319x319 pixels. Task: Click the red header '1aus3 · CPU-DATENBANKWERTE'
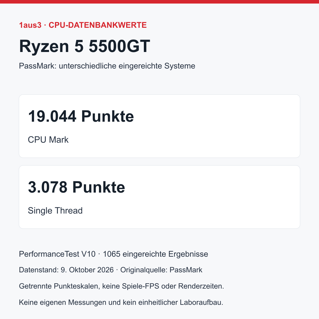83,25
